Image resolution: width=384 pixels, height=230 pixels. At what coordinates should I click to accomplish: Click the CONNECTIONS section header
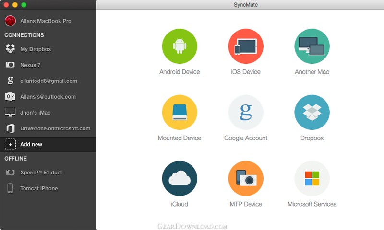coord(24,35)
